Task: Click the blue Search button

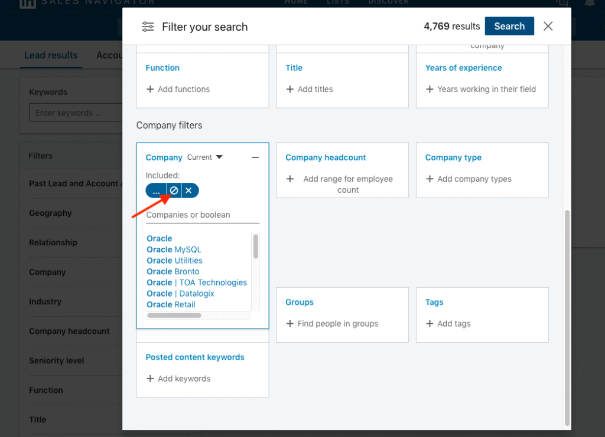Action: click(509, 26)
